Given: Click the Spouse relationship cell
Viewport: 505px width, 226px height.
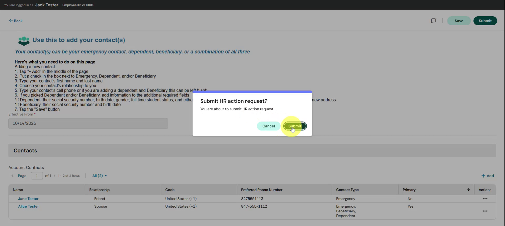Looking at the screenshot, I should tap(100, 206).
